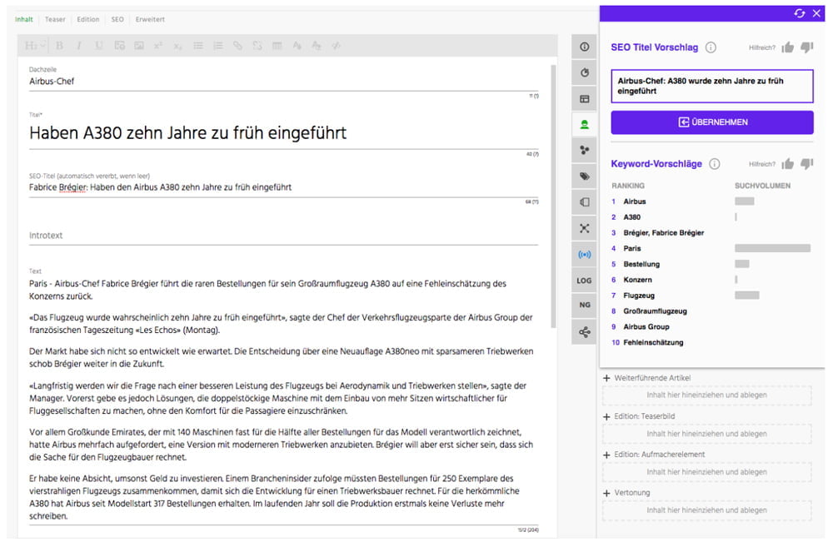Click the broadcast signal icon in the sidebar

[585, 254]
